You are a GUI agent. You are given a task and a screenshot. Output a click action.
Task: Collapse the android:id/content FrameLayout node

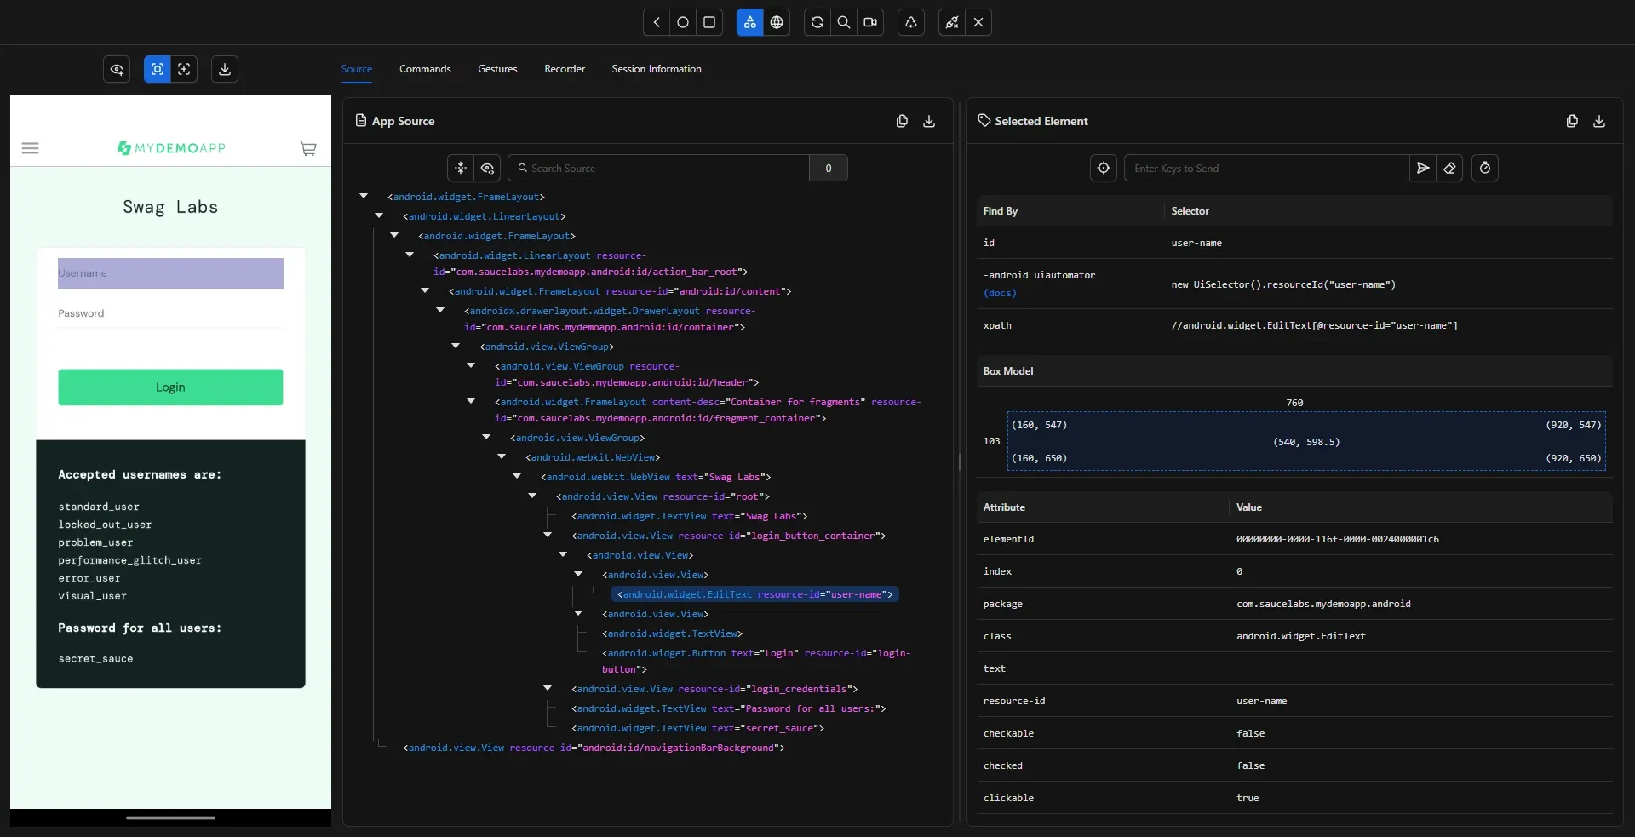pyautogui.click(x=425, y=290)
